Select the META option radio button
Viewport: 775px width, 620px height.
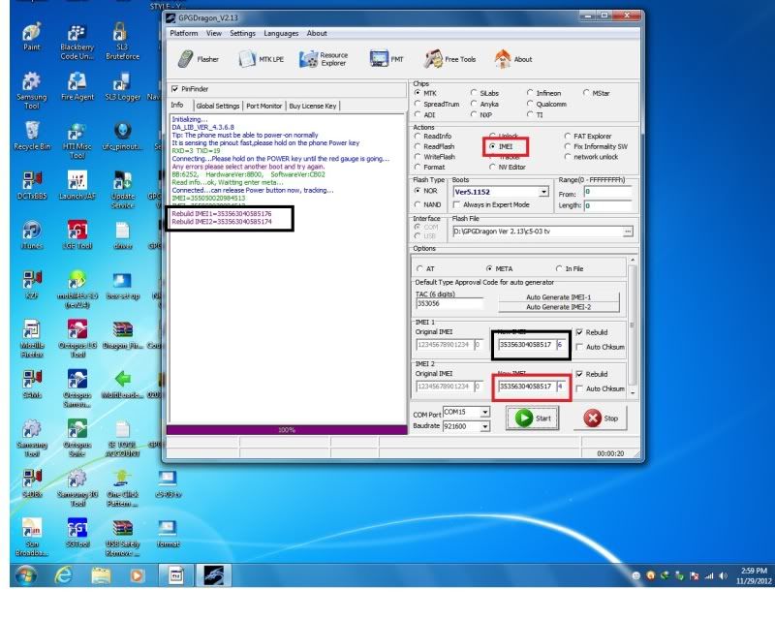point(489,268)
